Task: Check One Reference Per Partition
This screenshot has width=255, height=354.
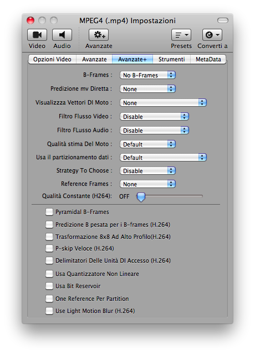Action: pyautogui.click(x=49, y=299)
